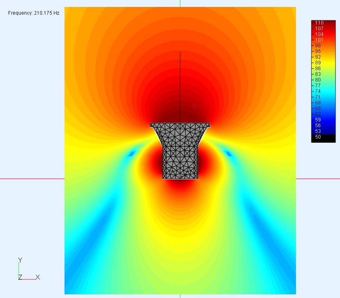Image resolution: width=340 pixels, height=298 pixels.
Task: Click the 89 value on the color legend
Action: pos(318,63)
